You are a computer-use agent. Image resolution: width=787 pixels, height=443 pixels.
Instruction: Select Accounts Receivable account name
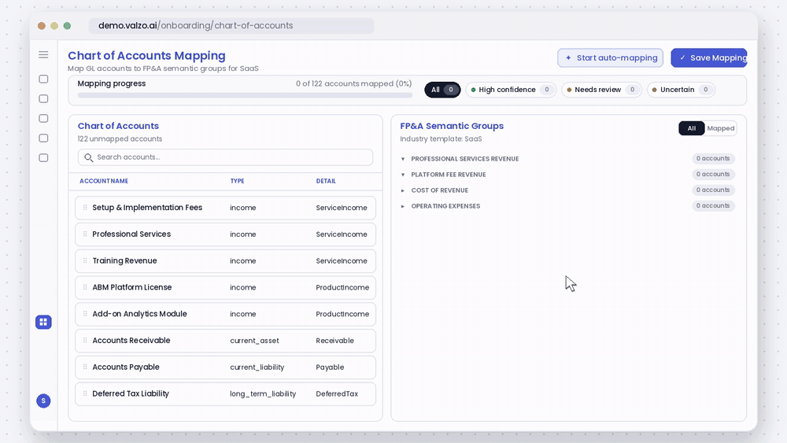pyautogui.click(x=131, y=340)
